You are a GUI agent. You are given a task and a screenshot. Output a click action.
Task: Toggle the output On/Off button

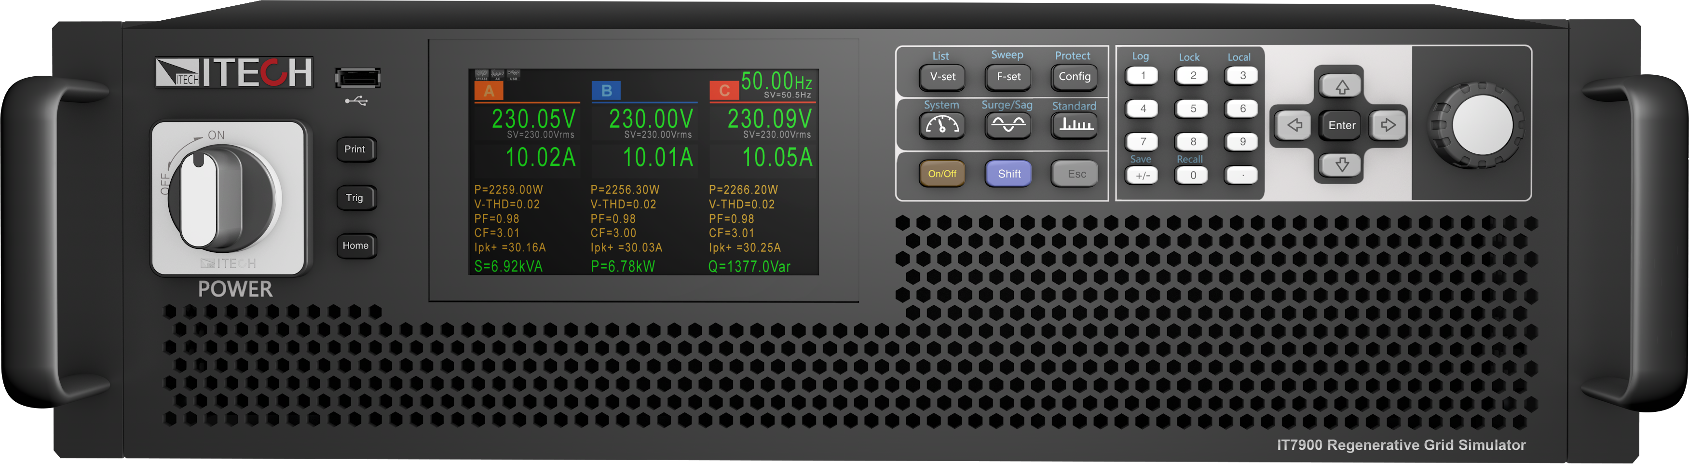point(941,174)
